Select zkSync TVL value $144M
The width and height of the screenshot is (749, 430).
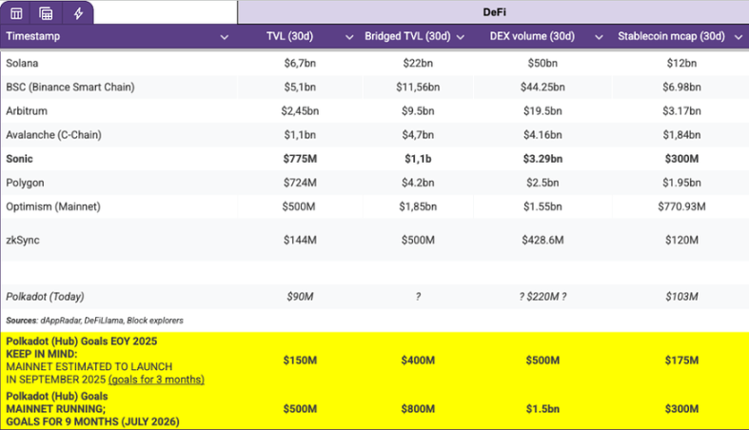click(x=300, y=240)
